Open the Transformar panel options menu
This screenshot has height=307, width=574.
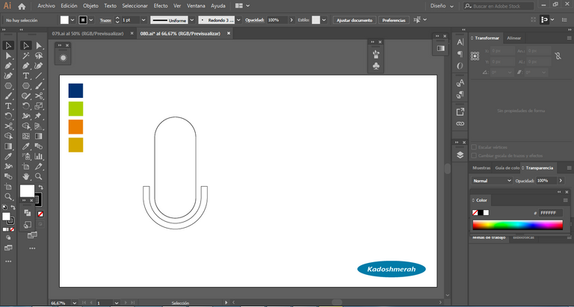pos(569,38)
